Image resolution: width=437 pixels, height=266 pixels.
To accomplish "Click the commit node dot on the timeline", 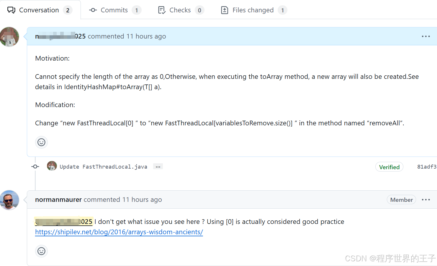I will click(x=35, y=166).
